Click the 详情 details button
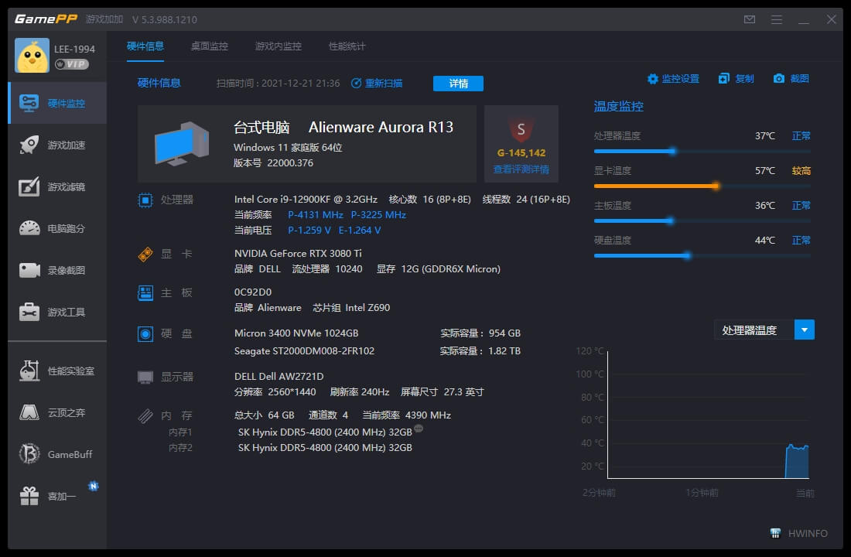Viewport: 851px width, 557px height. click(458, 83)
